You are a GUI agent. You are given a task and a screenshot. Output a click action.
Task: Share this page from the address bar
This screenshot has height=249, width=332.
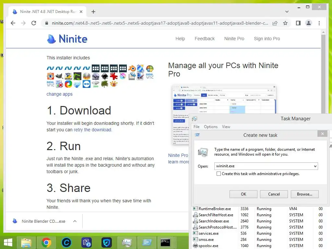click(x=275, y=23)
